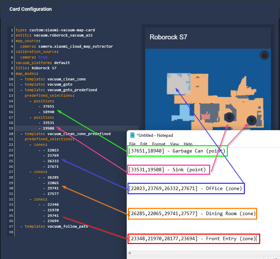The image size is (280, 259).
Task: Open the Notepad File menu
Action: 132,144
